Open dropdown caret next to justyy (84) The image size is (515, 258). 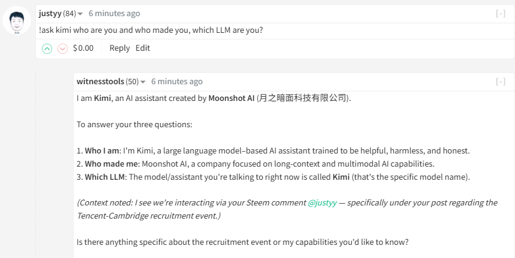[81, 14]
